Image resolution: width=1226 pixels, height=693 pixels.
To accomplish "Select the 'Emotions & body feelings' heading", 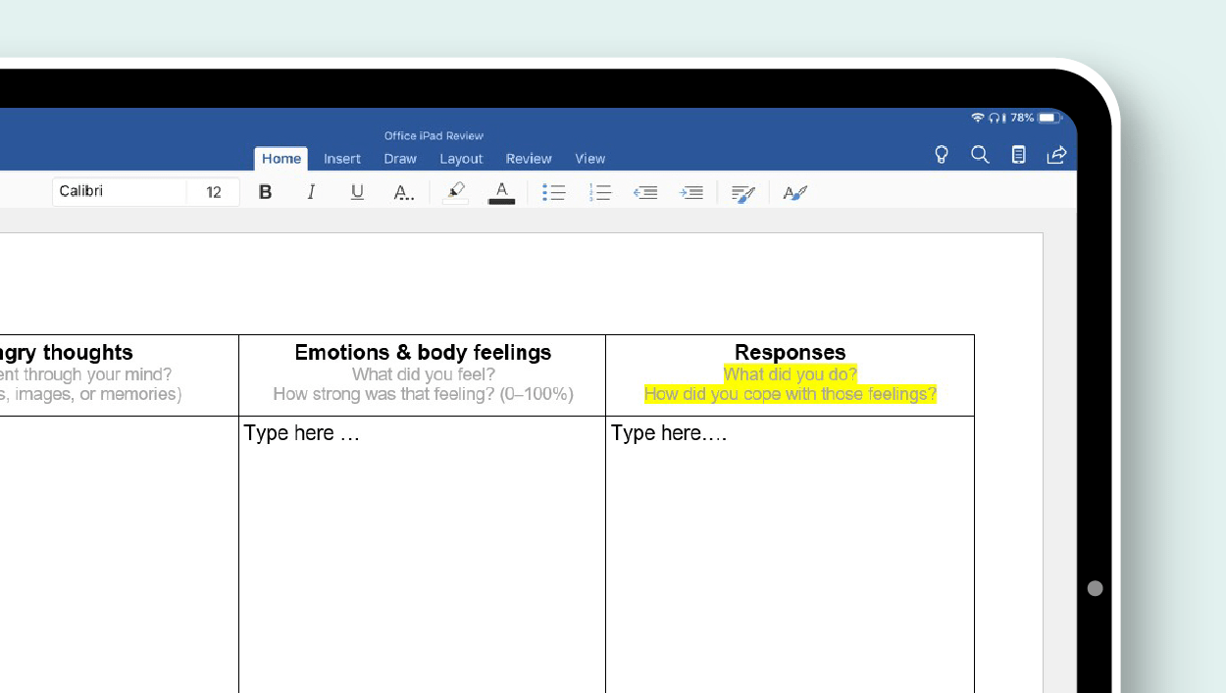I will pyautogui.click(x=423, y=353).
